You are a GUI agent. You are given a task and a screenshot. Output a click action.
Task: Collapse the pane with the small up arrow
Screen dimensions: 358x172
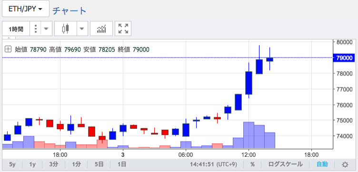coord(9,38)
